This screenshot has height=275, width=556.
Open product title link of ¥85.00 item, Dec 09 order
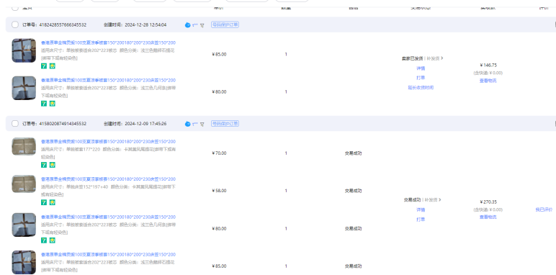click(x=108, y=254)
